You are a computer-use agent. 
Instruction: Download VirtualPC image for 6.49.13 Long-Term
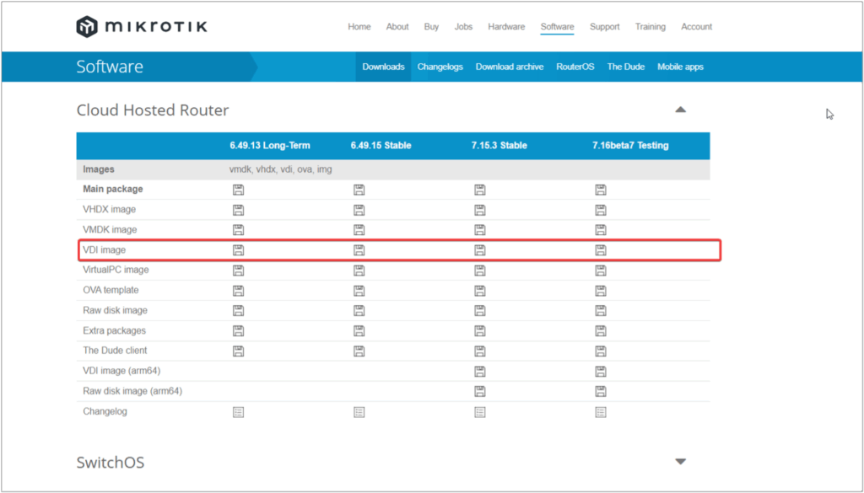click(238, 271)
